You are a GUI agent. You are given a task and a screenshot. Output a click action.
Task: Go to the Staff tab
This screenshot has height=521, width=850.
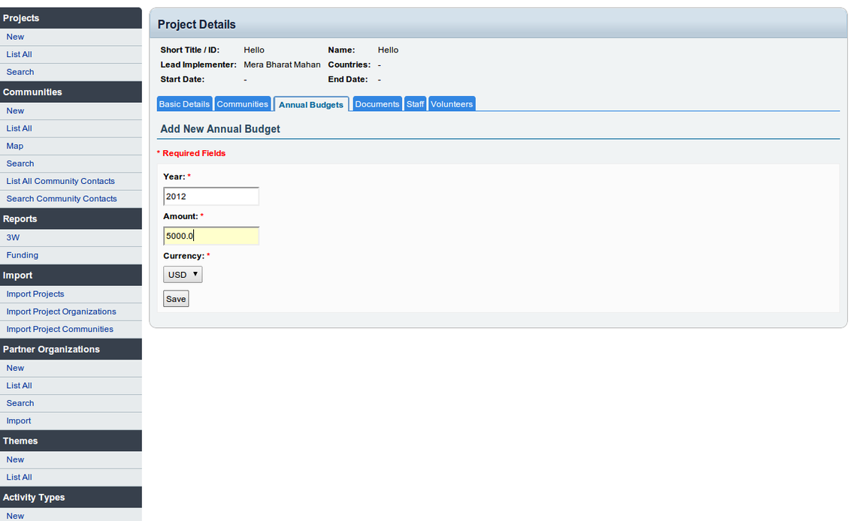tap(416, 104)
